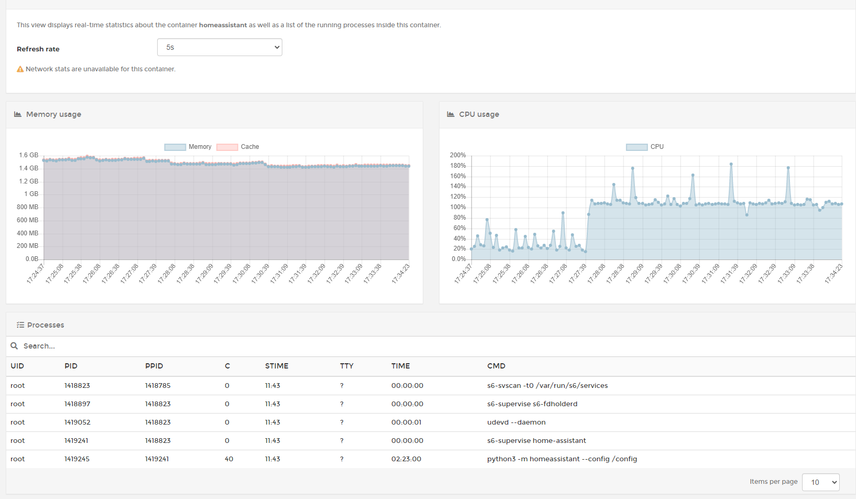Click the homeassistant container name text

click(223, 25)
